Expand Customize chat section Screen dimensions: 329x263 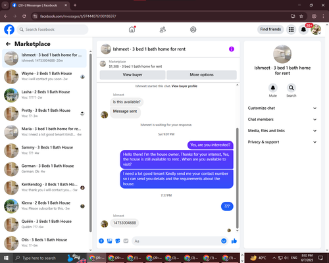tap(282, 108)
